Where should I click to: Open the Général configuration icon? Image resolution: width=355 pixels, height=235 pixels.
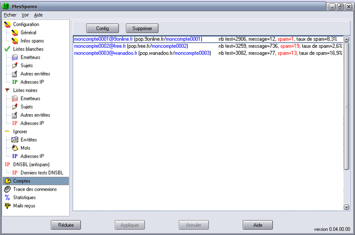(x=15, y=33)
